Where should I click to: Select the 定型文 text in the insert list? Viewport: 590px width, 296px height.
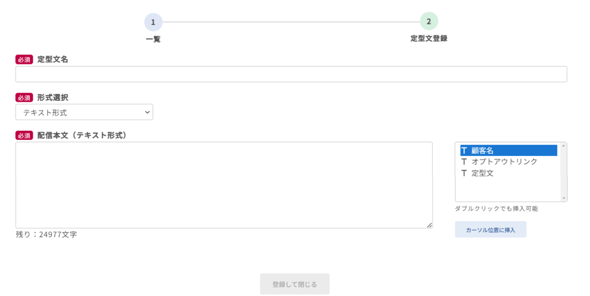tap(482, 173)
